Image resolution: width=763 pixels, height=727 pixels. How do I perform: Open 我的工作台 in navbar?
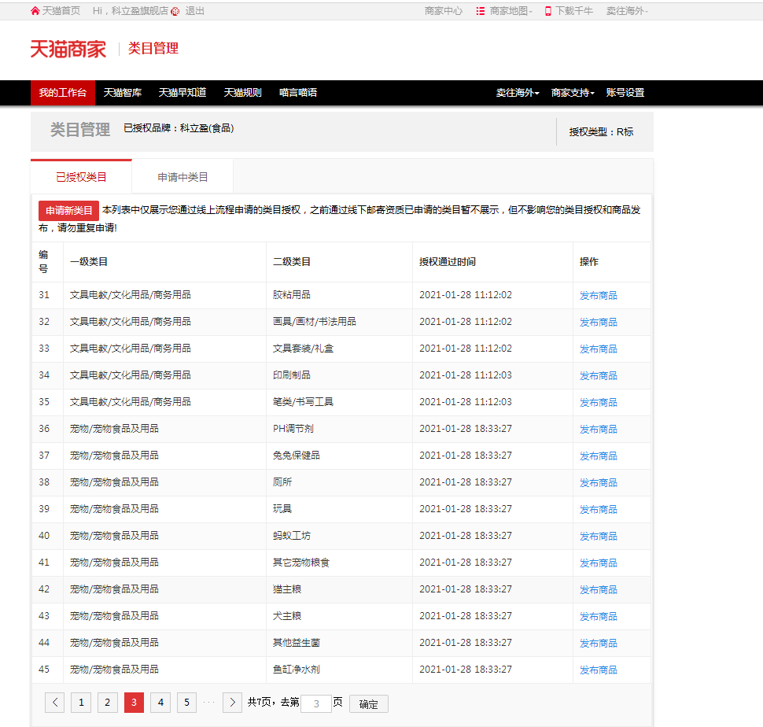point(63,93)
